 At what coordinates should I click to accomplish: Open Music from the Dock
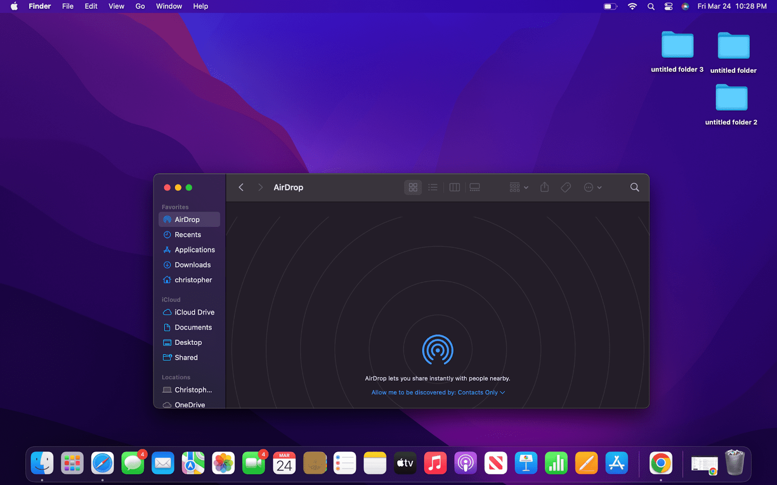pos(436,463)
